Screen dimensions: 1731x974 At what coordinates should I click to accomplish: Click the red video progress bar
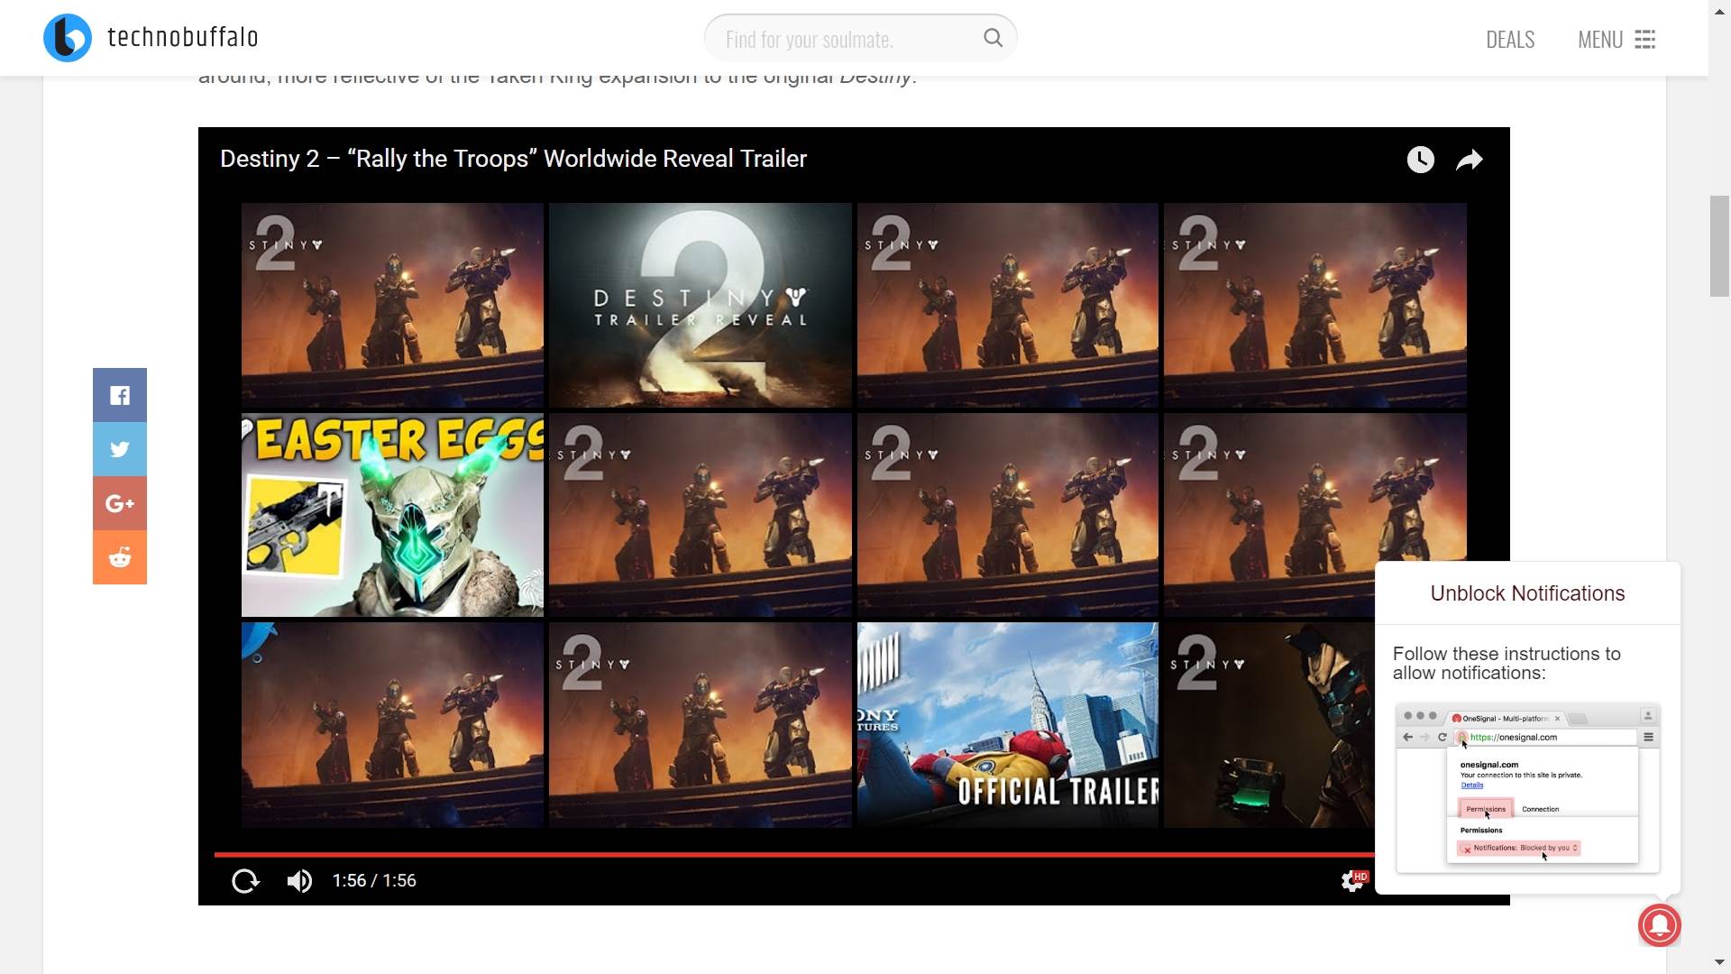[x=793, y=853]
